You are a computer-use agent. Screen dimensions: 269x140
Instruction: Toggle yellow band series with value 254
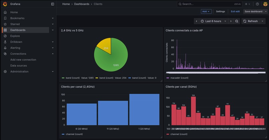111,78
